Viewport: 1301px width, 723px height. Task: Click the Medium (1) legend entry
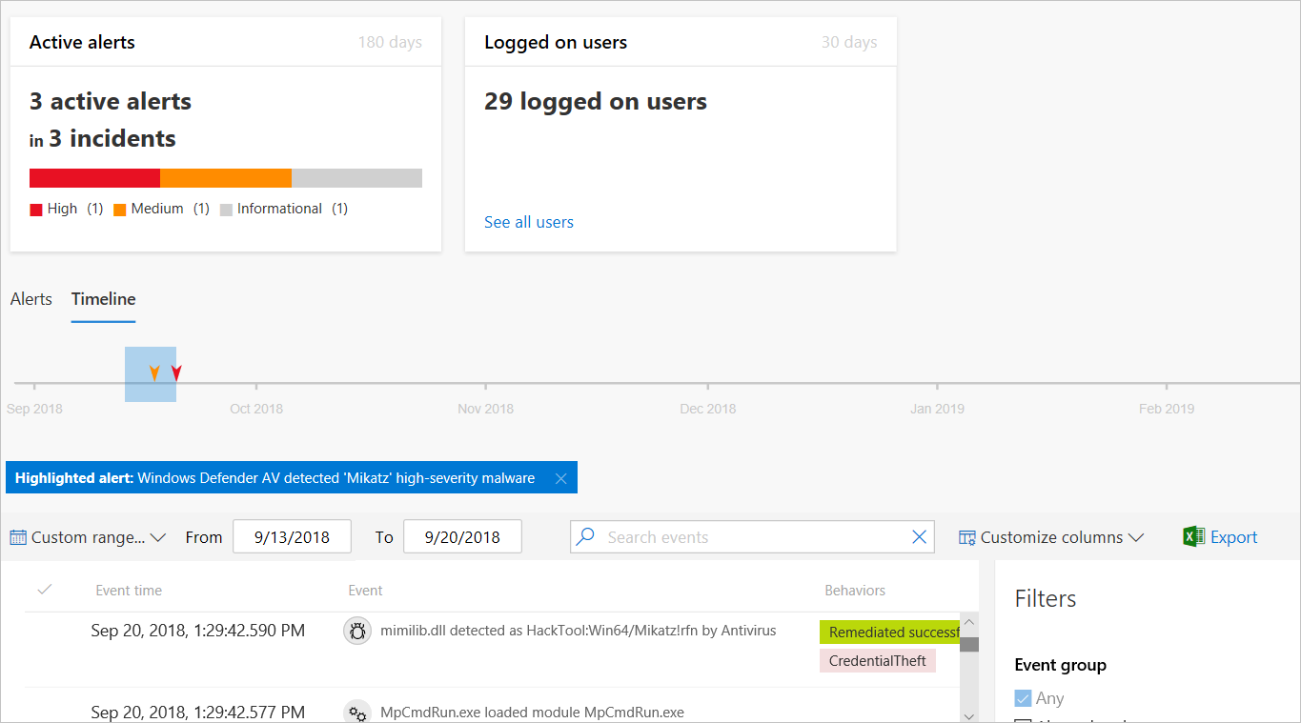(x=162, y=209)
